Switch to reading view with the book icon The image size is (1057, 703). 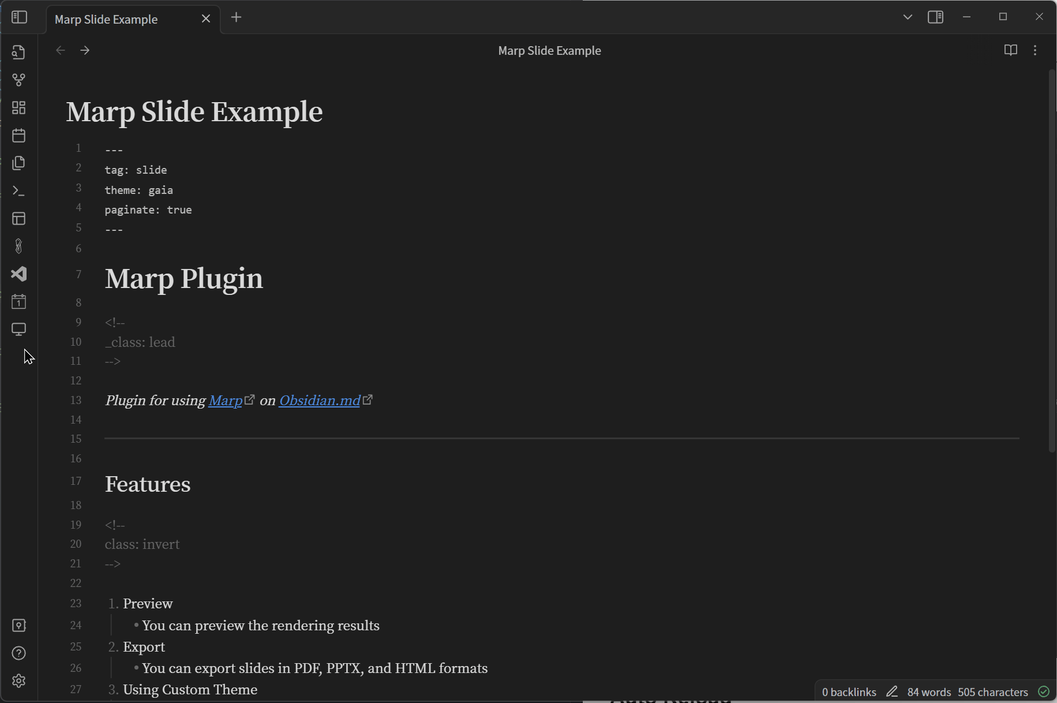click(x=1011, y=50)
